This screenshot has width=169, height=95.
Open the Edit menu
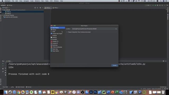17,1
